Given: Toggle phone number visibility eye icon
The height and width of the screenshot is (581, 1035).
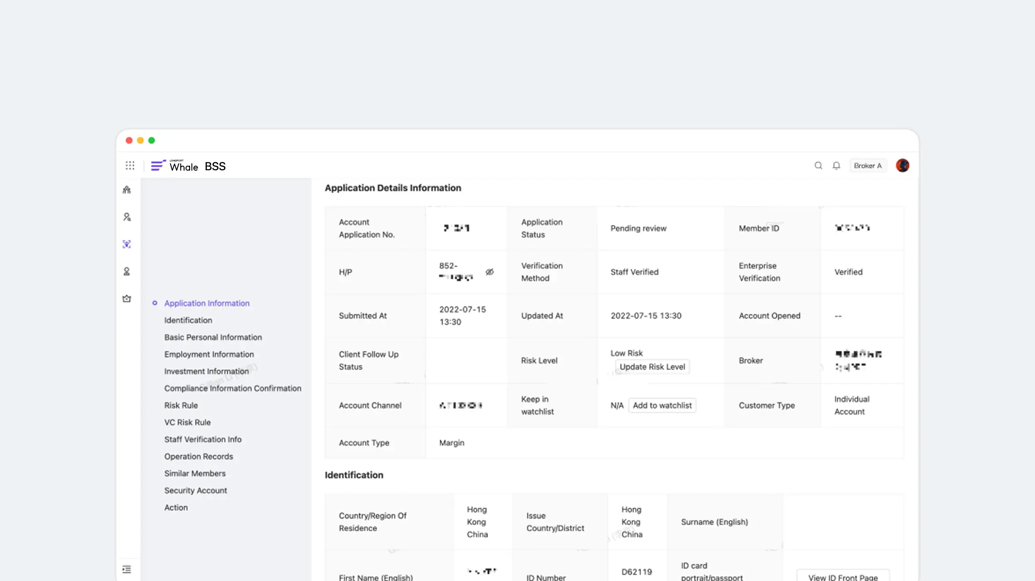Looking at the screenshot, I should coord(489,272).
